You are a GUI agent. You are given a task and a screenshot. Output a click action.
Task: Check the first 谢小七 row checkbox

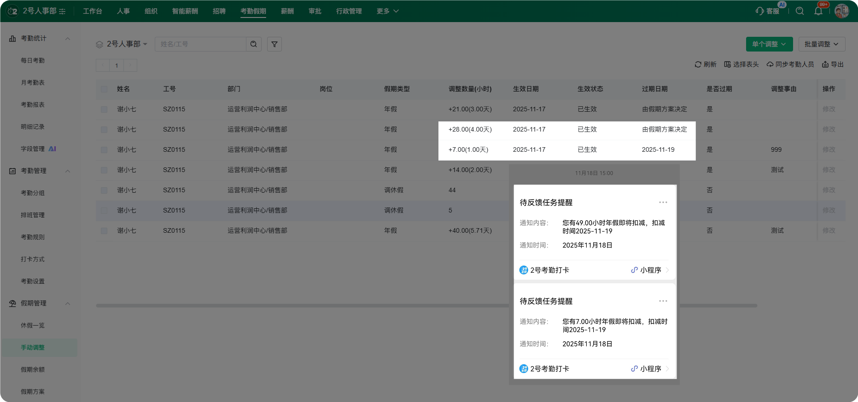click(x=104, y=109)
